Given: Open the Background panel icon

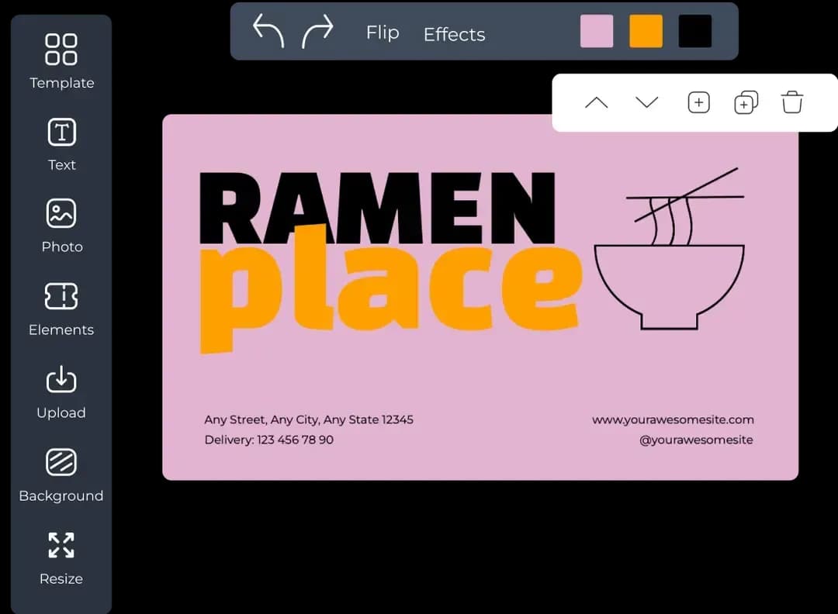Looking at the screenshot, I should point(61,462).
